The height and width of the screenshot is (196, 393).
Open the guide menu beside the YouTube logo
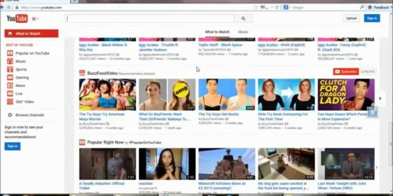(x=35, y=19)
